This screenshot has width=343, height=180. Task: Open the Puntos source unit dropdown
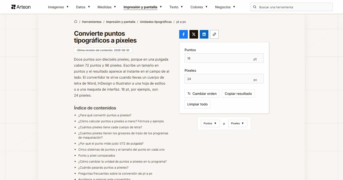coord(210,123)
